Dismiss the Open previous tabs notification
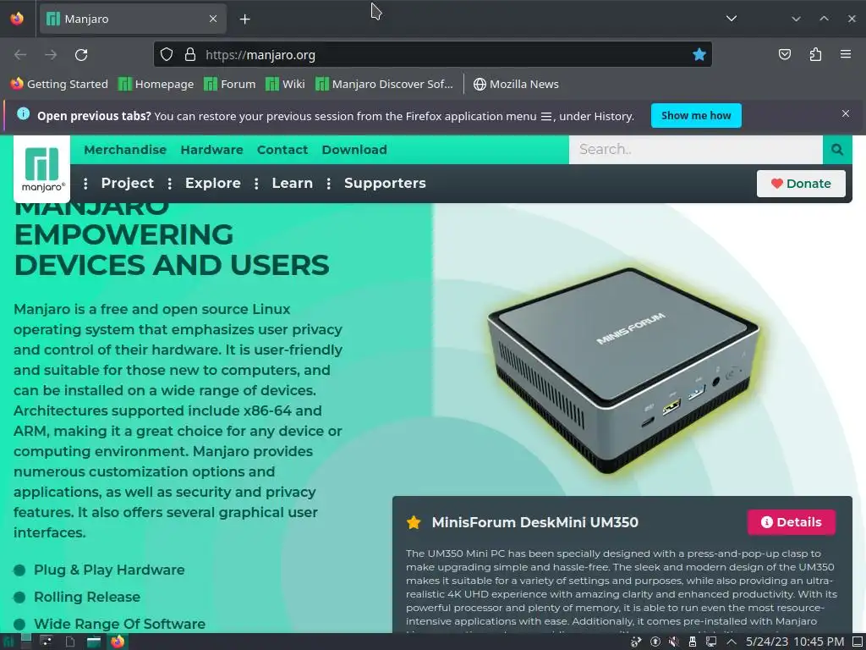 (x=846, y=113)
